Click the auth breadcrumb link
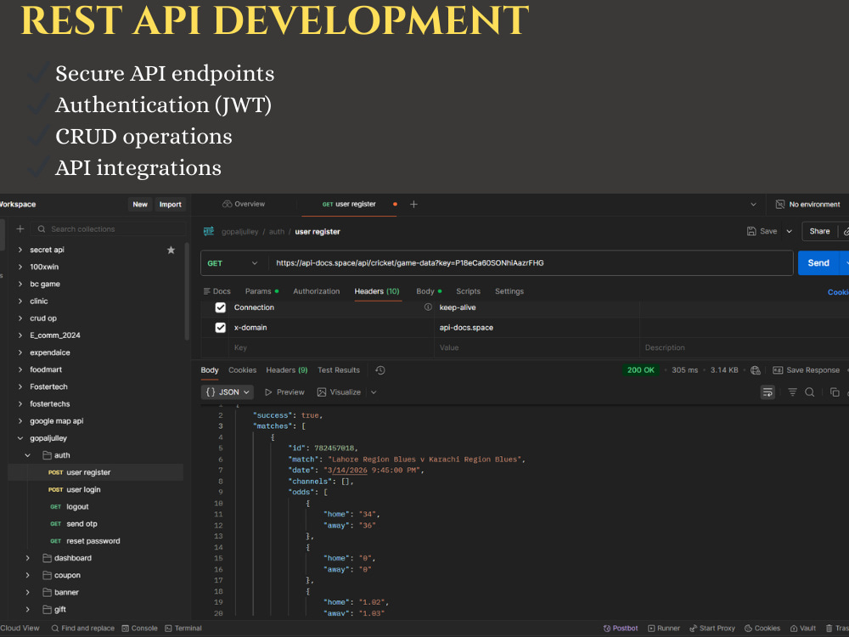Viewport: 849px width, 637px height. (x=277, y=232)
